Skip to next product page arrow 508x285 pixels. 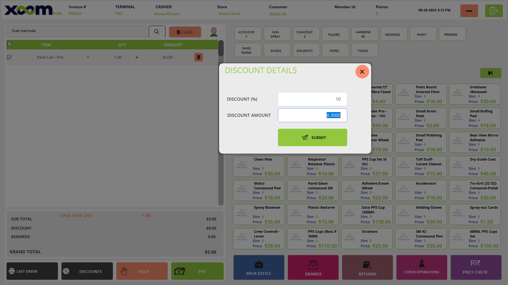491,73
